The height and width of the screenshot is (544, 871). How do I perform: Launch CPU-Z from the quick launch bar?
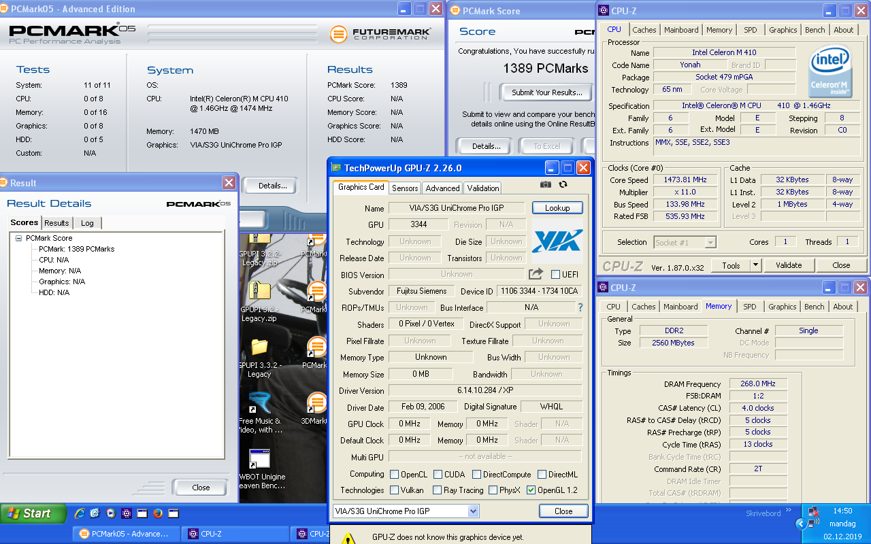(x=127, y=513)
